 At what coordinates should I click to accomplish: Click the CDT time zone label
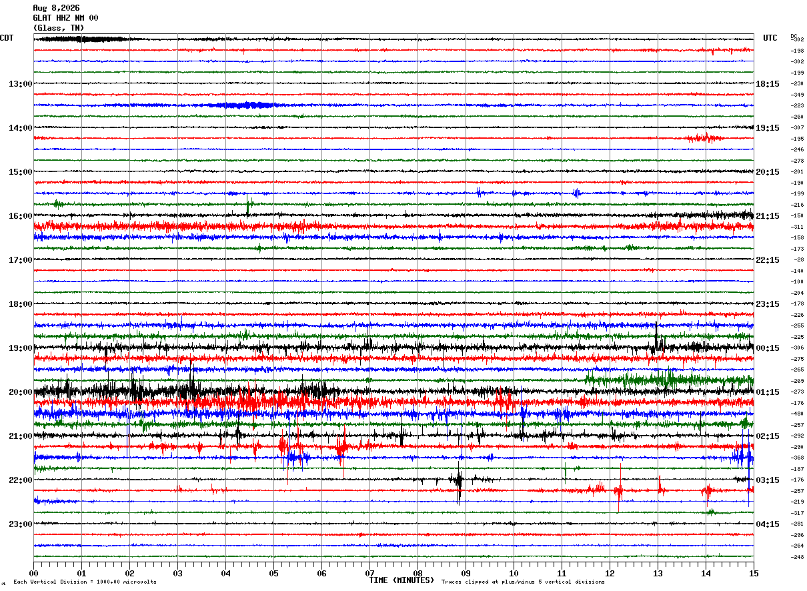click(7, 38)
